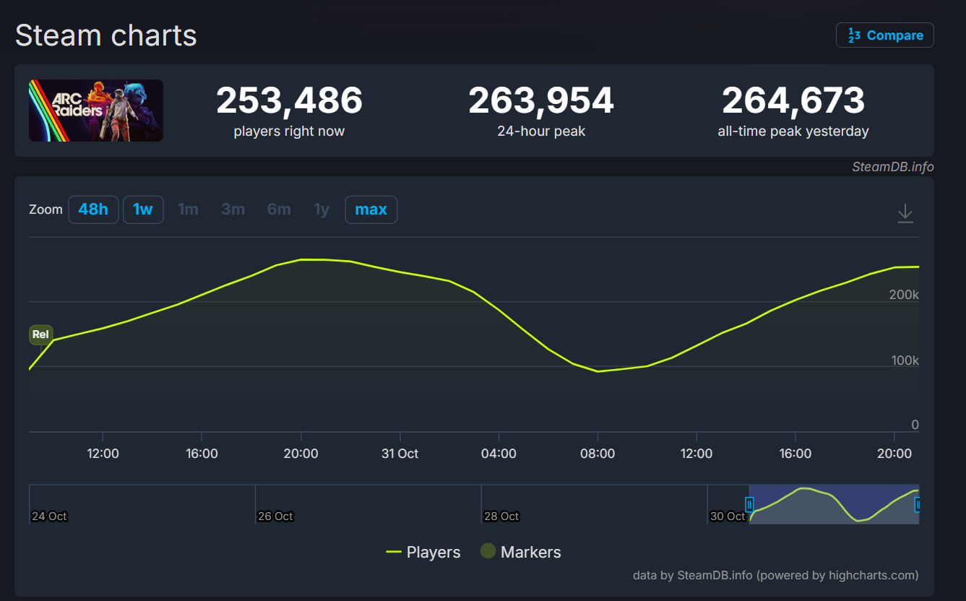The height and width of the screenshot is (601, 966).
Task: Select the 3m zoom range
Action: 233,209
